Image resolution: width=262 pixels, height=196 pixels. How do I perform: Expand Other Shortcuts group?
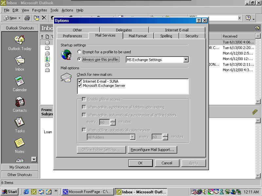(20, 175)
